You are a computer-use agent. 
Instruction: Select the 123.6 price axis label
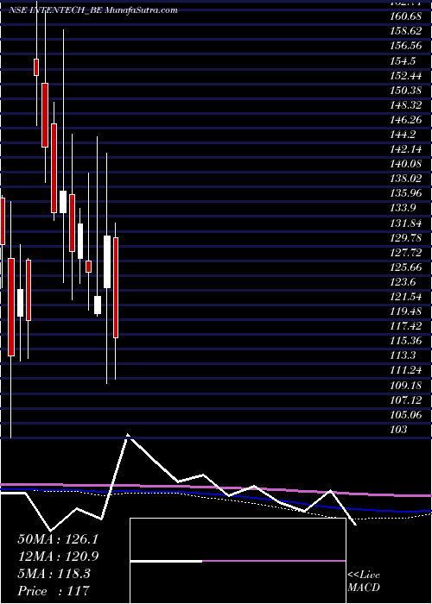pos(403,282)
